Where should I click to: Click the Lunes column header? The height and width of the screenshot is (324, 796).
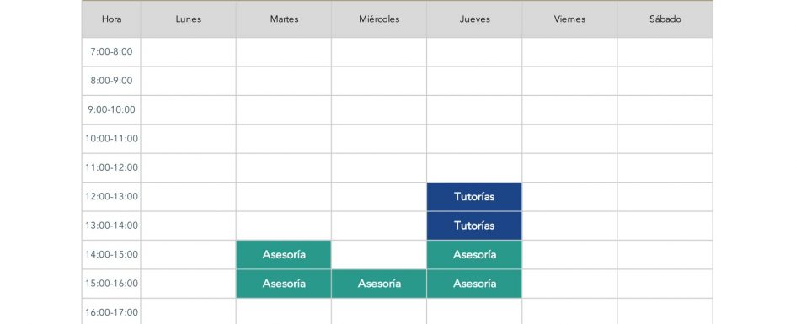pos(189,19)
